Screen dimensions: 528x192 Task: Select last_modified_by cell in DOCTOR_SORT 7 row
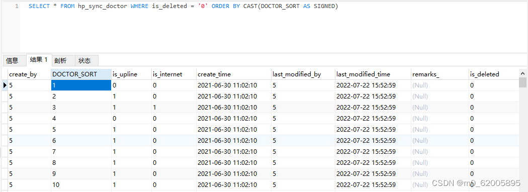point(303,152)
